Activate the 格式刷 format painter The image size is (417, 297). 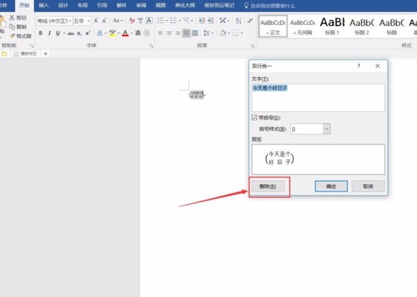click(20, 36)
